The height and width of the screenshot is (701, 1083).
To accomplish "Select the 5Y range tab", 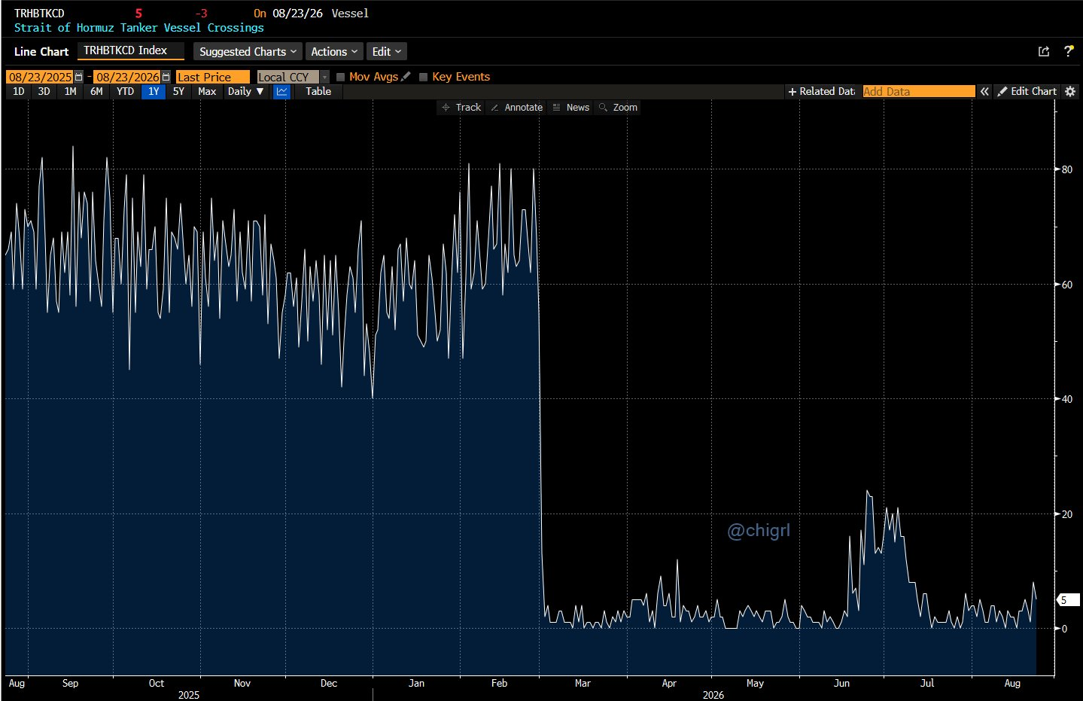I will click(178, 91).
